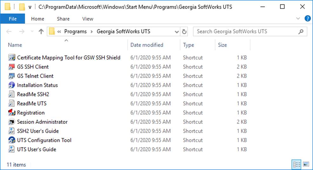Select the UTS Configuration Tool icon

click(x=11, y=140)
